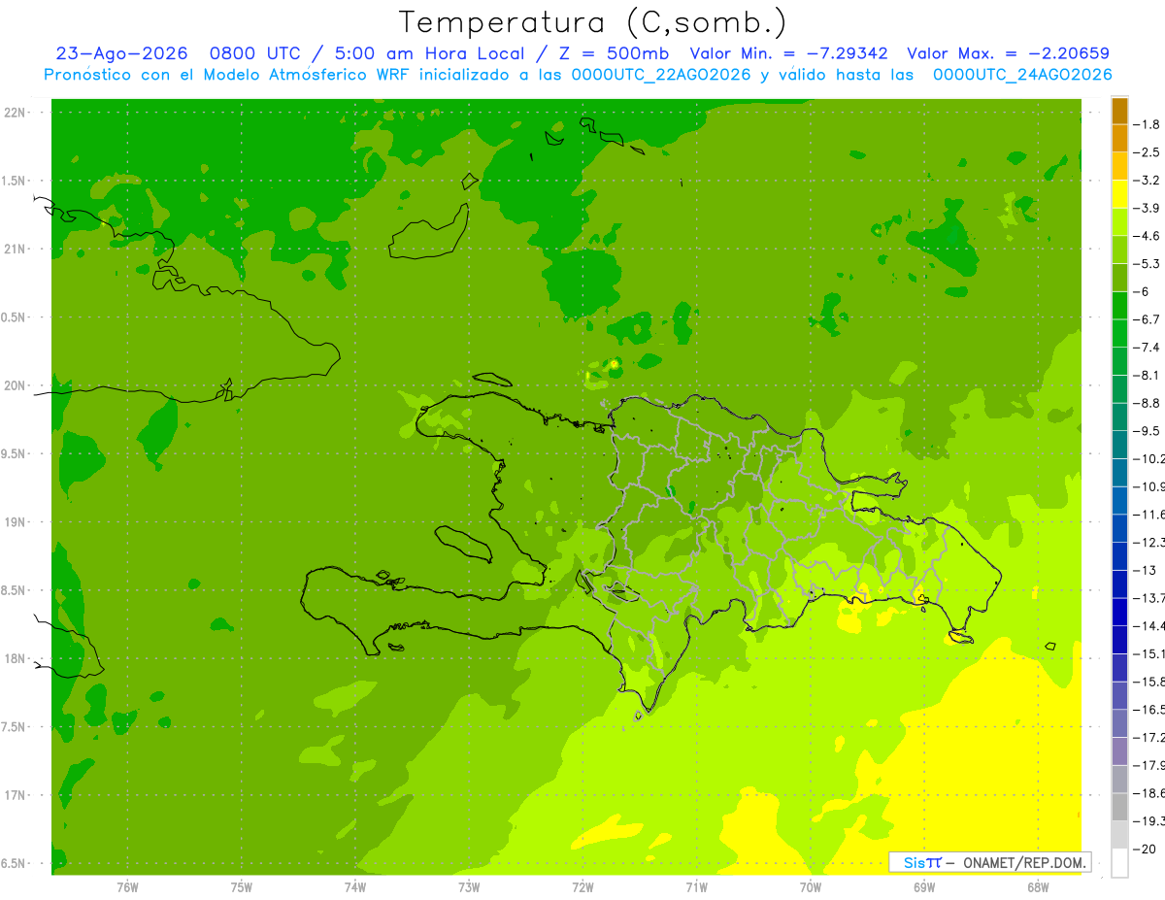Click the "76W" longitude label
This screenshot has height=900, width=1165.
(126, 886)
